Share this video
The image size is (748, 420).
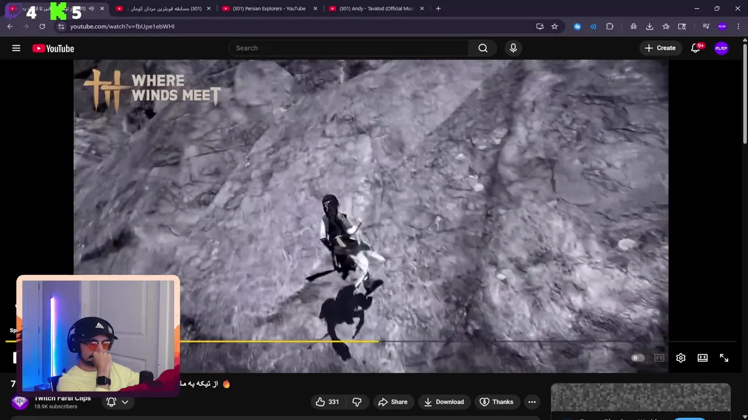point(393,402)
